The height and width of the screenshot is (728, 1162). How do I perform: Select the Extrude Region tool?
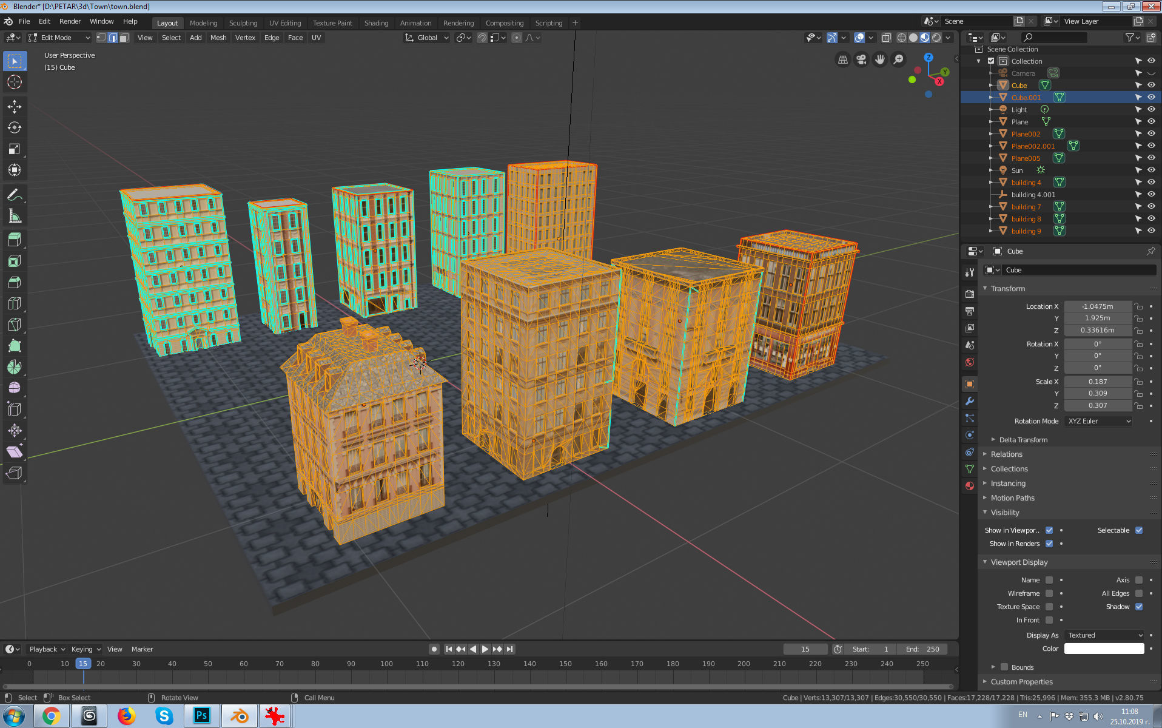[15, 240]
